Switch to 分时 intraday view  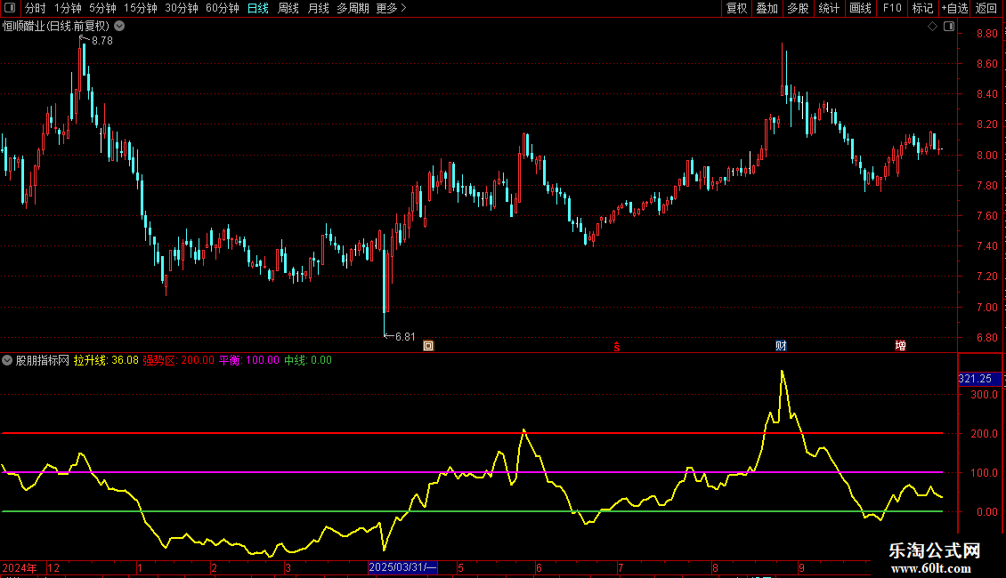click(x=36, y=8)
